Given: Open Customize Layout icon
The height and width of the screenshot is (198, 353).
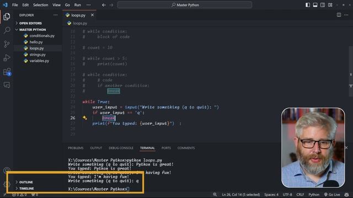Looking at the screenshot, I should coord(330,5).
